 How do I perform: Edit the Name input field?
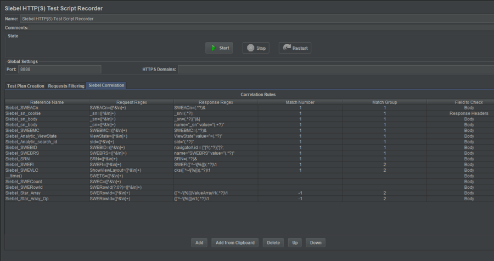[x=257, y=19]
